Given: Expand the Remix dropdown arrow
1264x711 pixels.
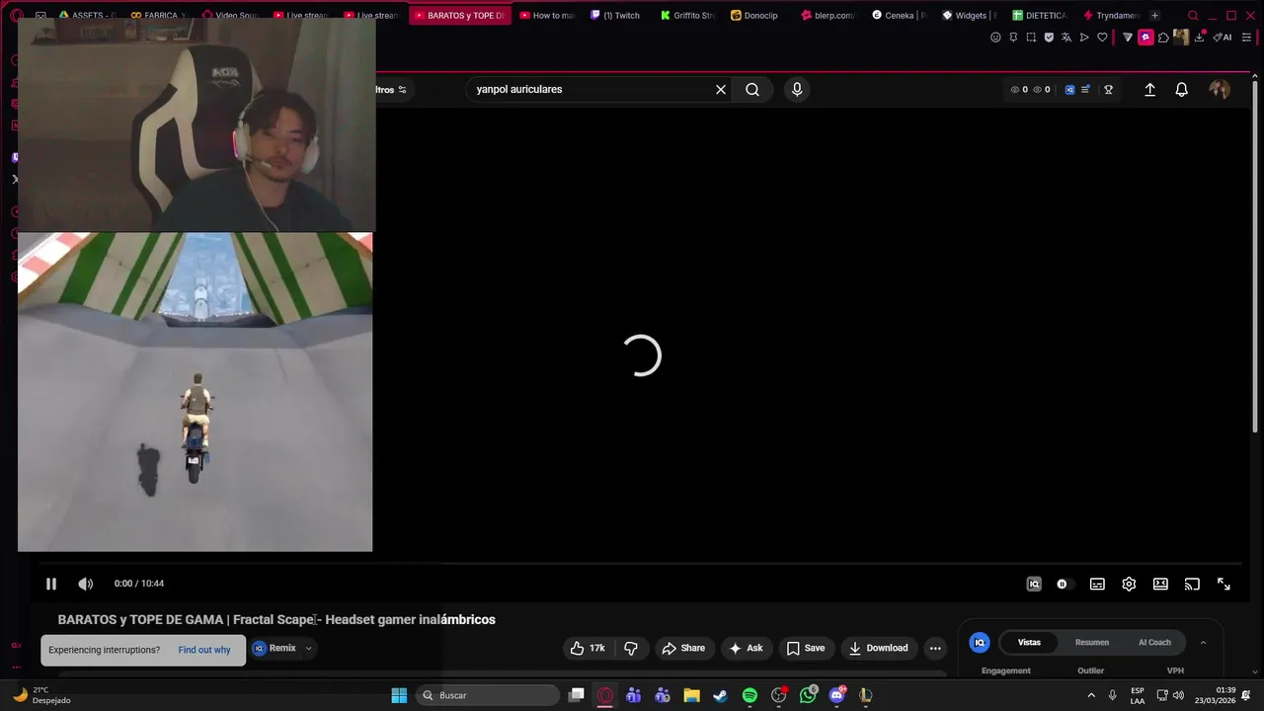Looking at the screenshot, I should coord(308,649).
